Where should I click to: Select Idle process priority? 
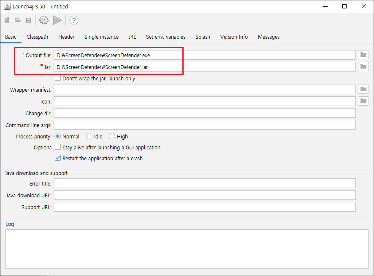click(89, 136)
